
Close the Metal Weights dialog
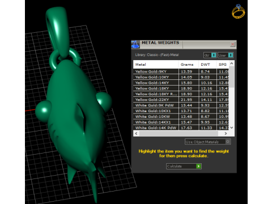(232, 44)
